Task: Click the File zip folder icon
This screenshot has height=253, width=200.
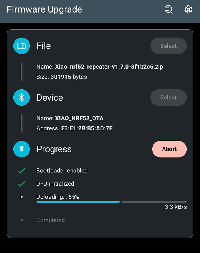Action: pyautogui.click(x=21, y=46)
